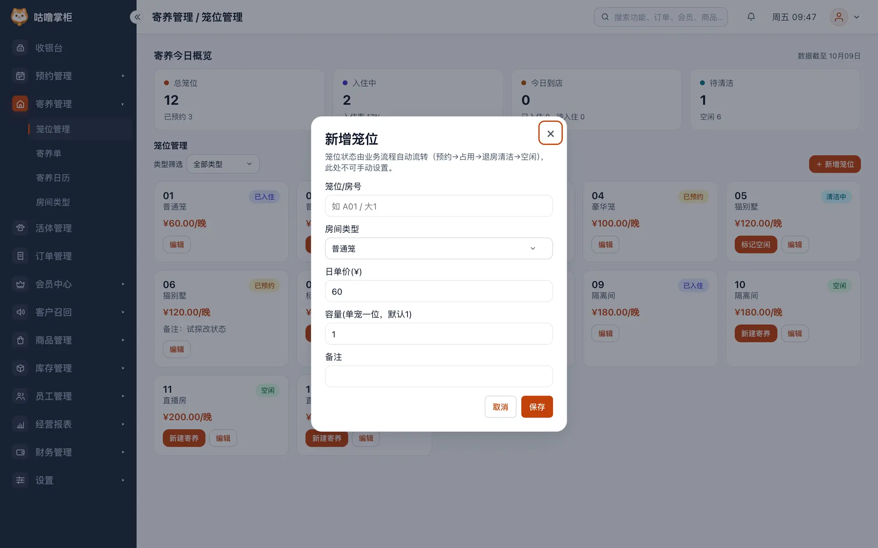Expand the 库存管理 submenu arrow
Image resolution: width=878 pixels, height=548 pixels.
pos(123,368)
